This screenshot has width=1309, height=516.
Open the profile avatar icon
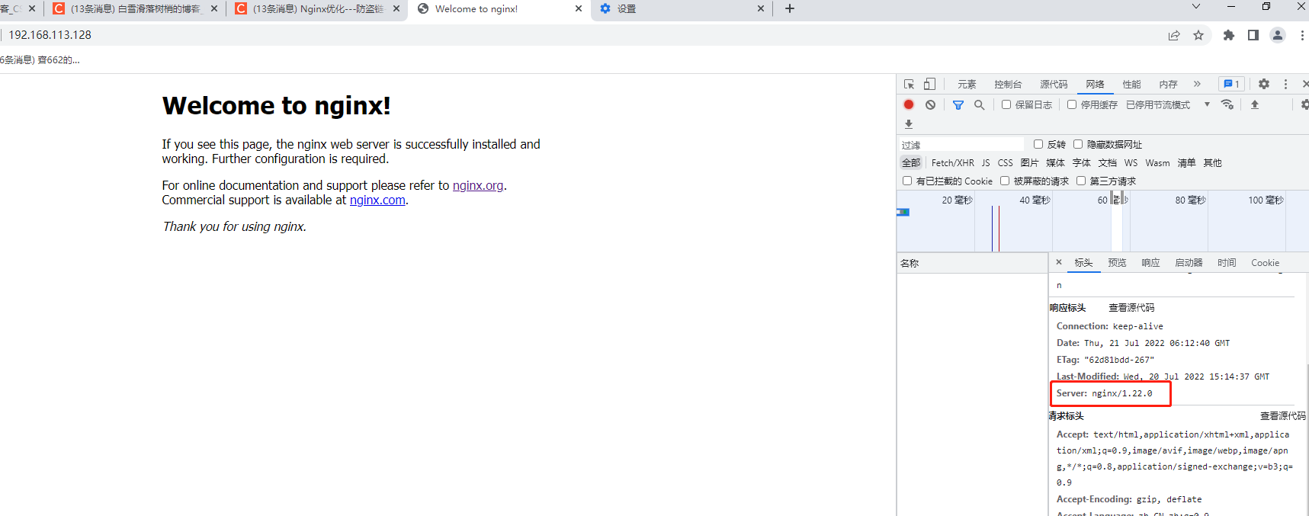coord(1278,35)
